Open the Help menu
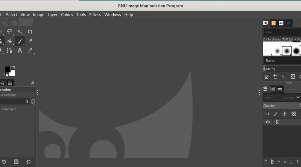 (129, 15)
